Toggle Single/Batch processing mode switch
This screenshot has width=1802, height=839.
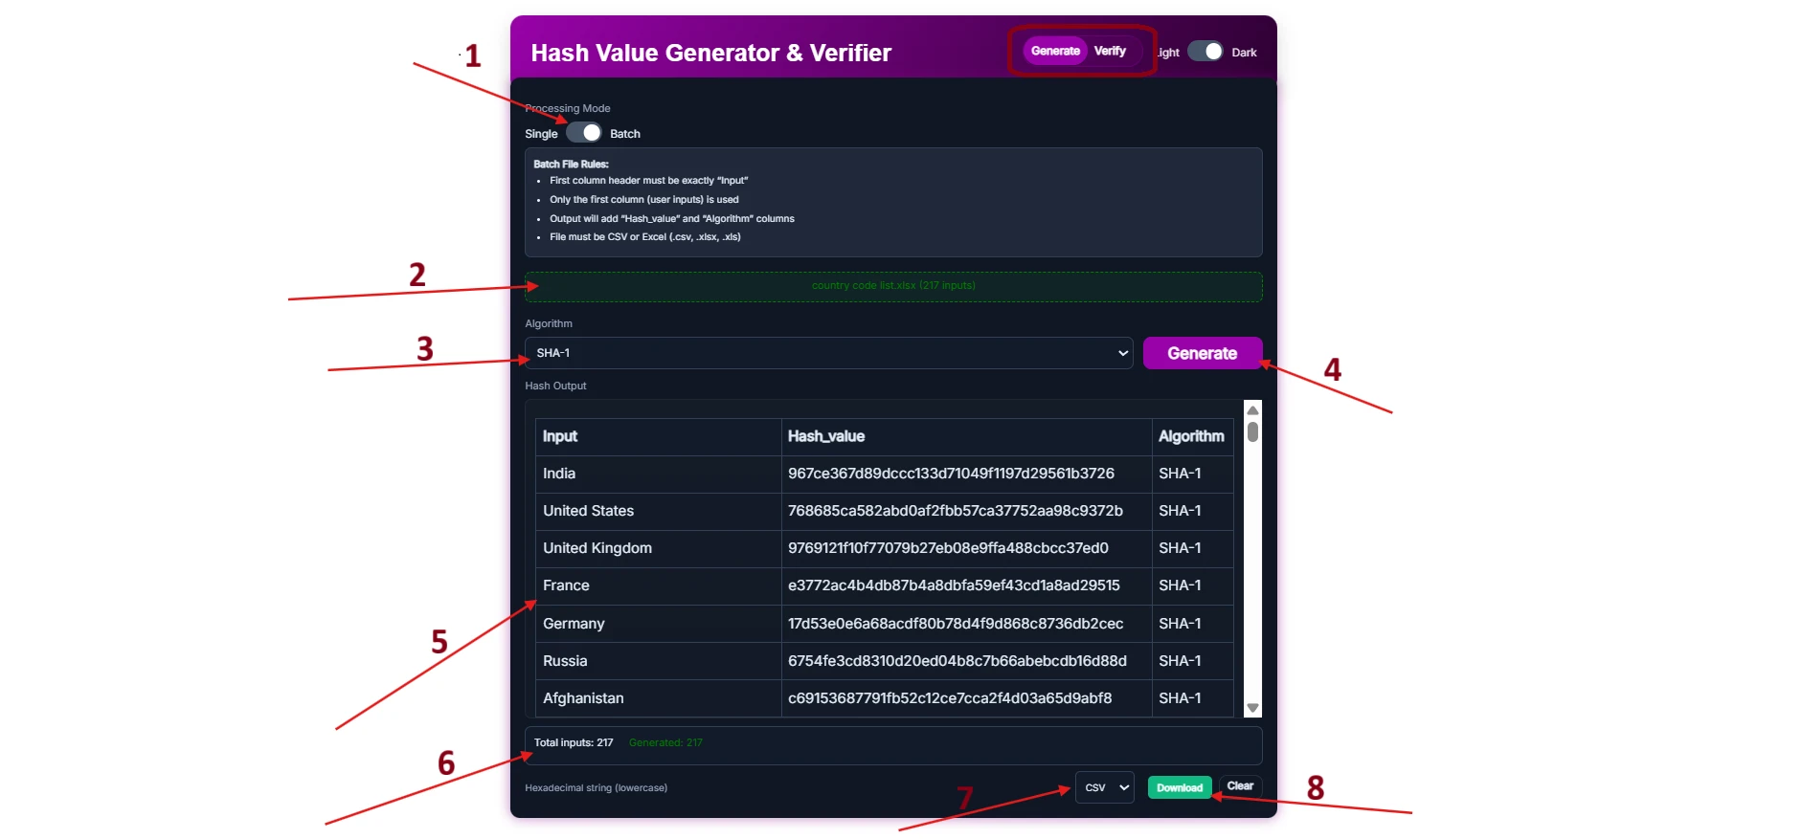click(583, 133)
